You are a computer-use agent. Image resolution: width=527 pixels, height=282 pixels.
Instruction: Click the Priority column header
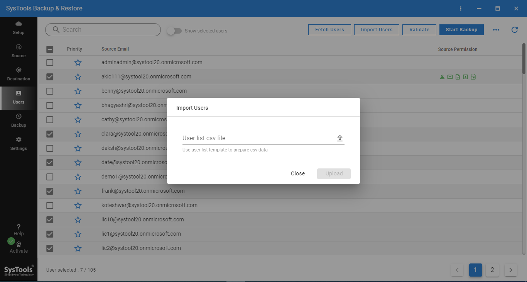click(74, 49)
